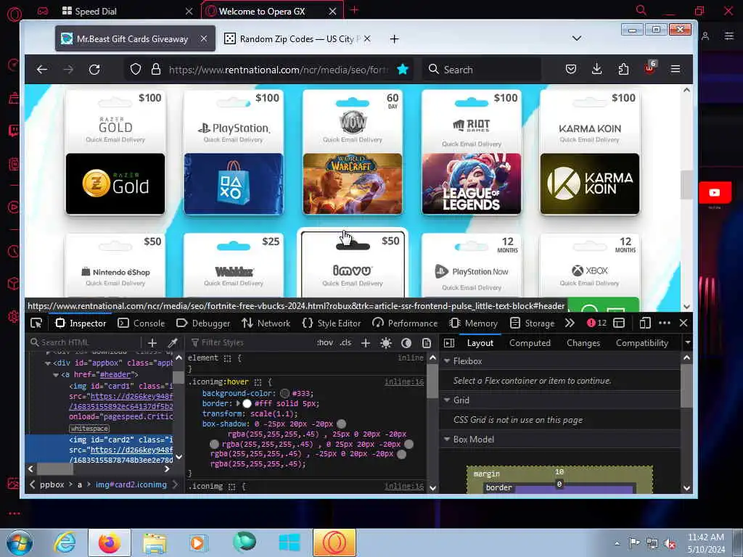Toggle the :hov pseudo-class panel
The height and width of the screenshot is (557, 743).
click(325, 342)
